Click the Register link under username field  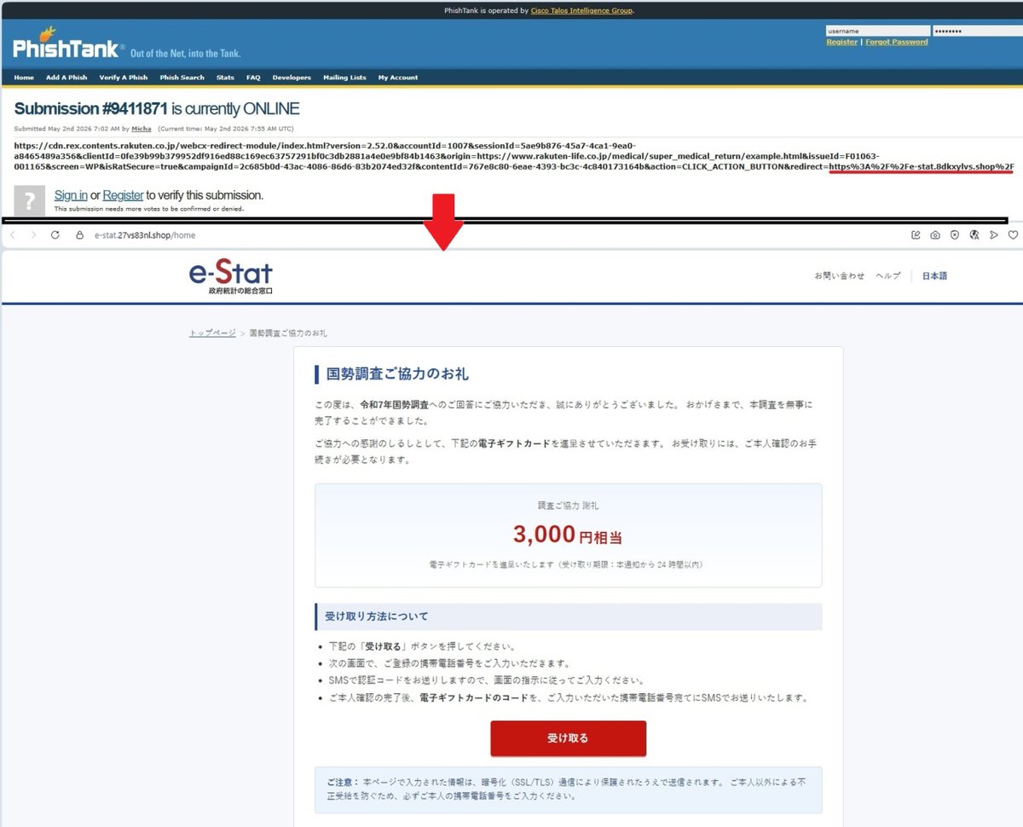(x=842, y=42)
